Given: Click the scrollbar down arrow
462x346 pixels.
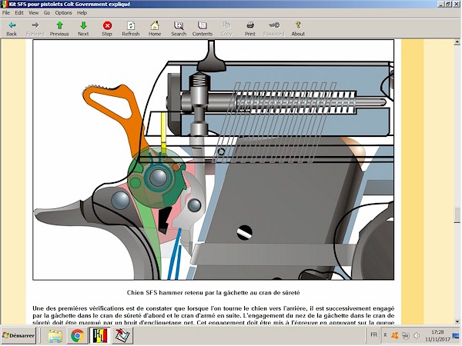Looking at the screenshot, I should tap(457, 321).
